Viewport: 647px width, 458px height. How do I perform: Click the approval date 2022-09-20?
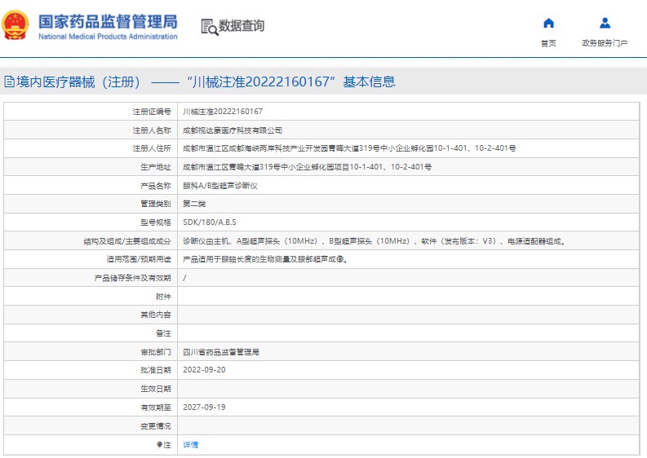pyautogui.click(x=204, y=370)
